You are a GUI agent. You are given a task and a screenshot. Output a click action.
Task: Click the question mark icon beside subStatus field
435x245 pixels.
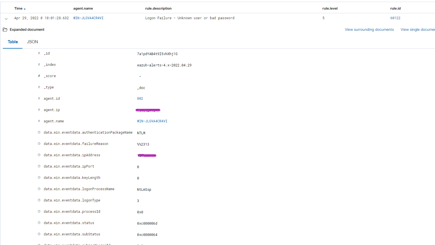coord(39,234)
